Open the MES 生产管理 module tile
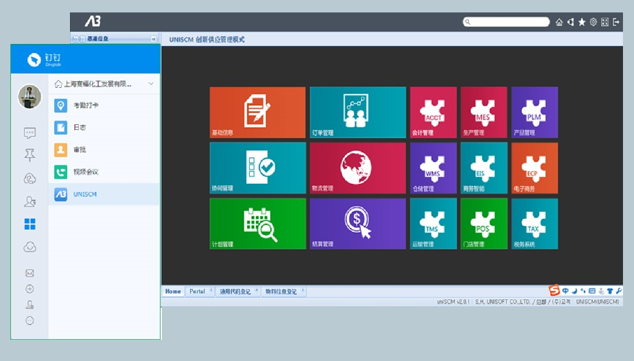The height and width of the screenshot is (361, 634). pyautogui.click(x=484, y=113)
